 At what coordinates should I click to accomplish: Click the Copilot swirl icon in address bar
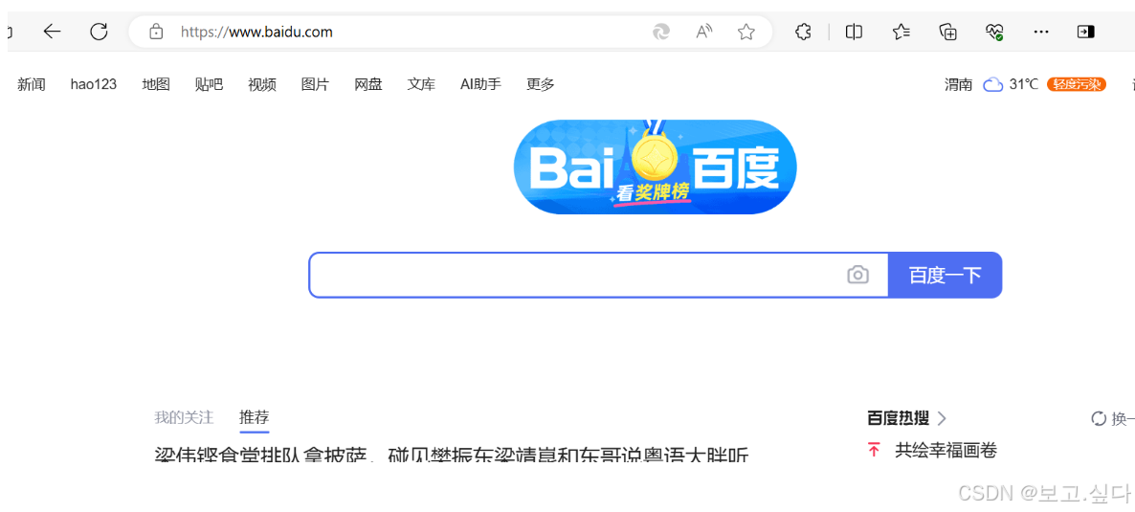(661, 32)
